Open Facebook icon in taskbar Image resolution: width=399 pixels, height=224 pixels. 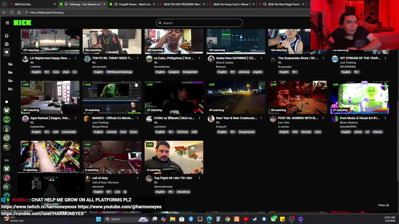tap(191, 219)
